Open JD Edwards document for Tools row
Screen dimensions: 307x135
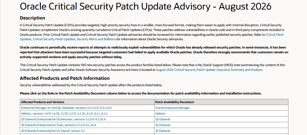(163, 125)
